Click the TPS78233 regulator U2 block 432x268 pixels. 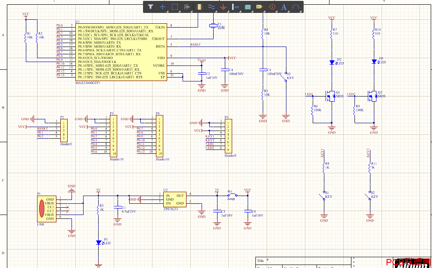coord(175,199)
